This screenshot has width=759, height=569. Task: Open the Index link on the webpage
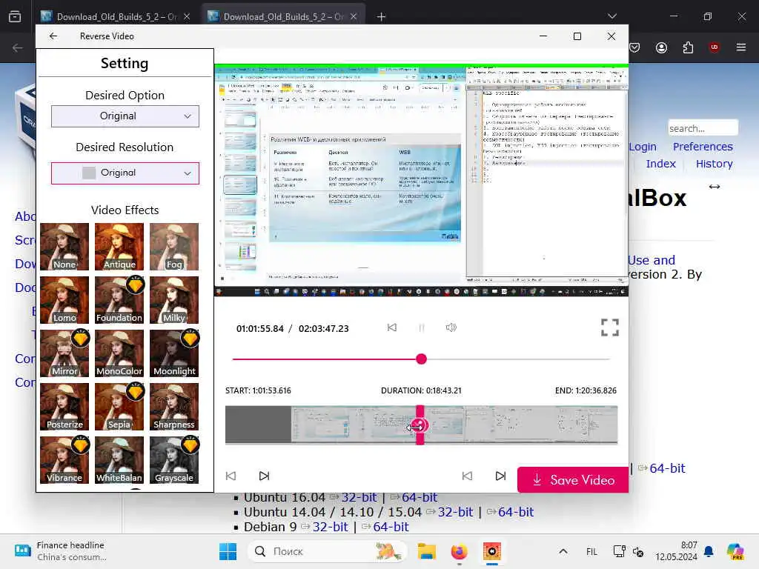coord(660,164)
